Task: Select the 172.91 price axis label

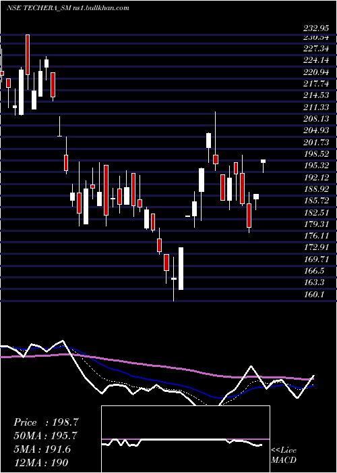Action: 316,248
